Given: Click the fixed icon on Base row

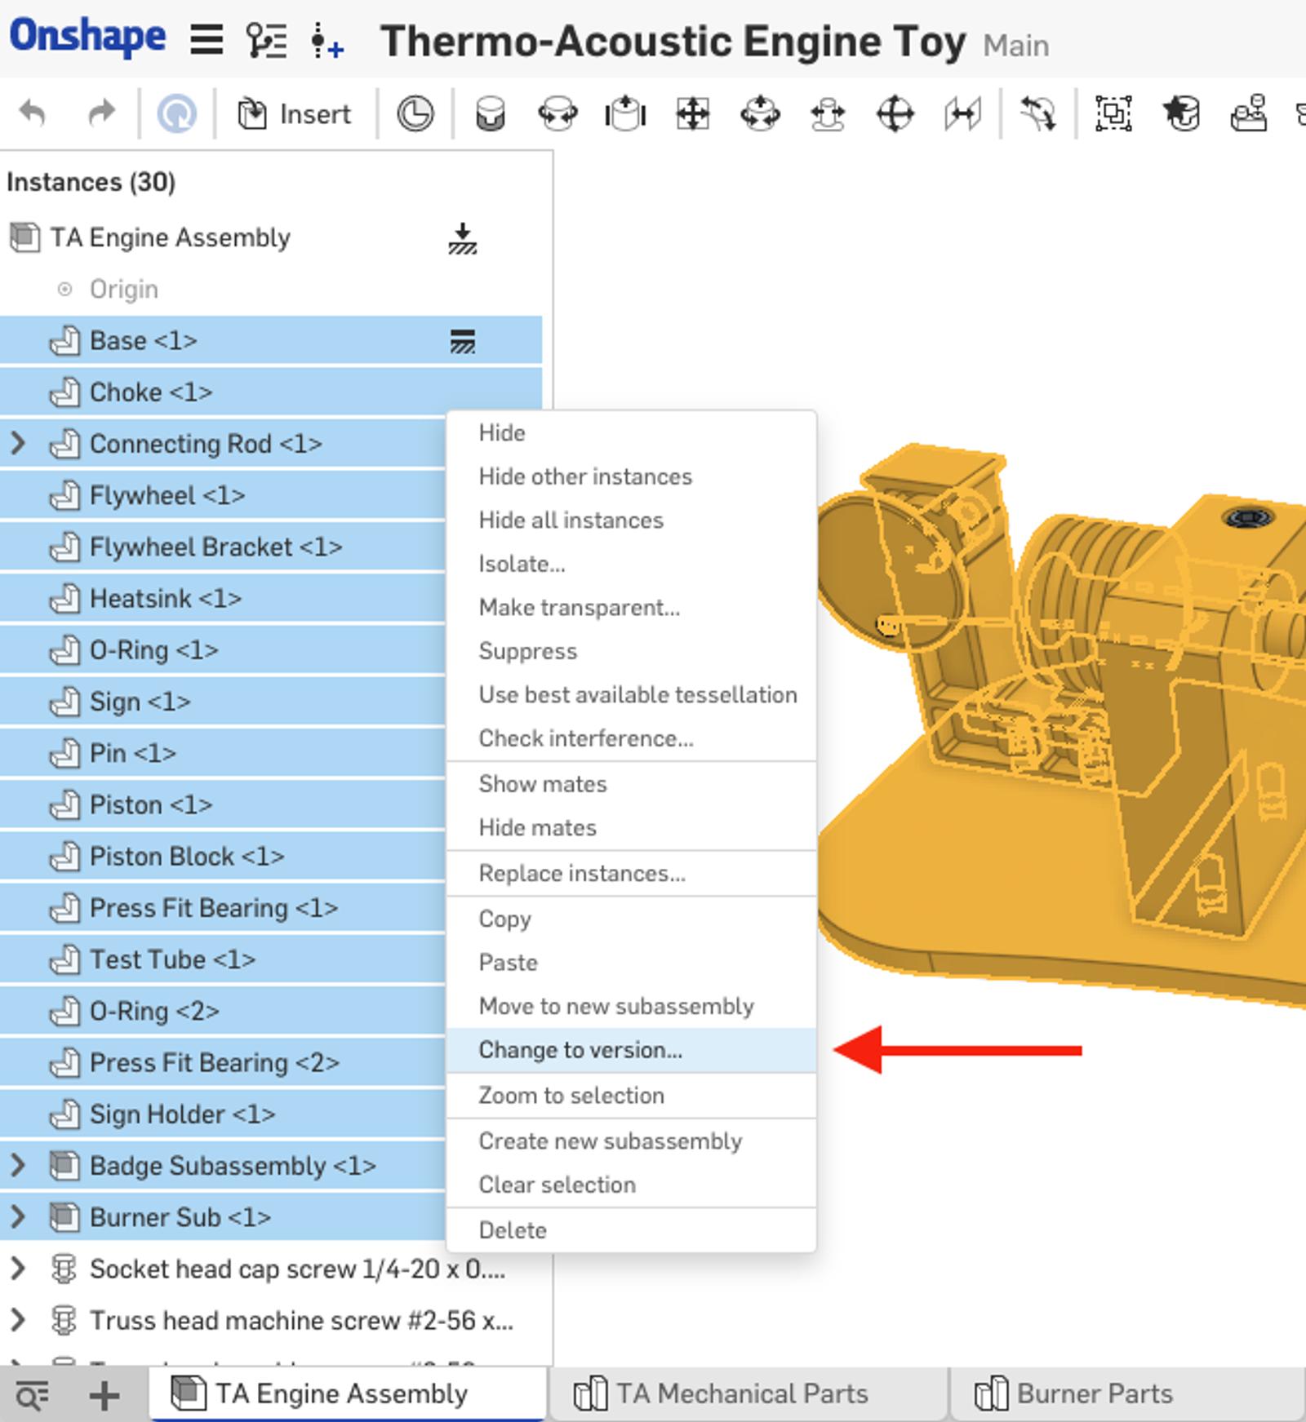Looking at the screenshot, I should point(463,341).
